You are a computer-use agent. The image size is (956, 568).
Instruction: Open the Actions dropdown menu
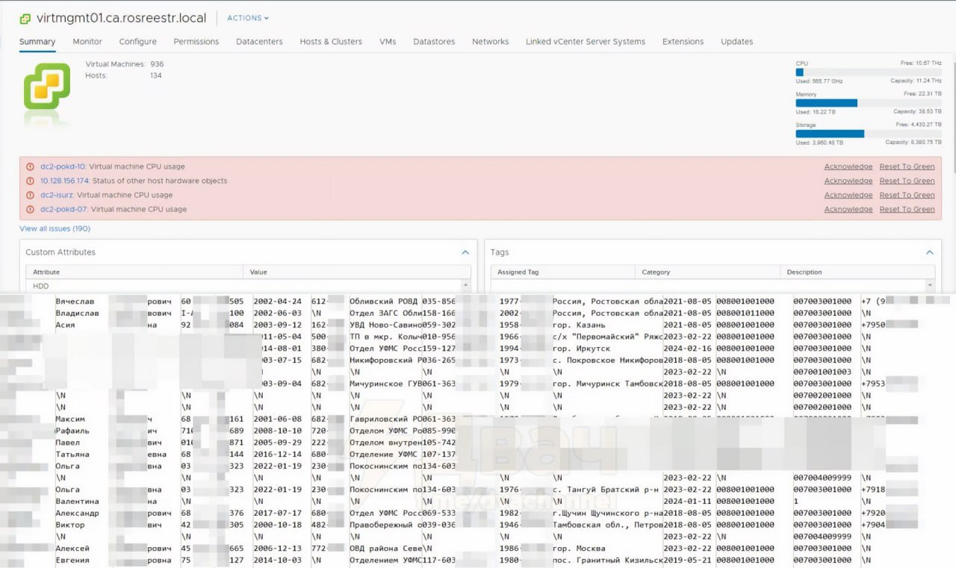click(247, 18)
